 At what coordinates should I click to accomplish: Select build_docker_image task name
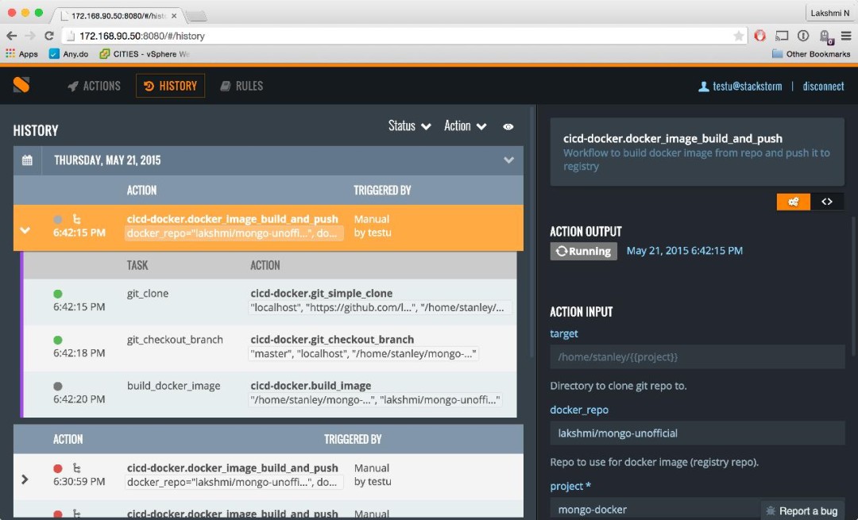point(173,386)
